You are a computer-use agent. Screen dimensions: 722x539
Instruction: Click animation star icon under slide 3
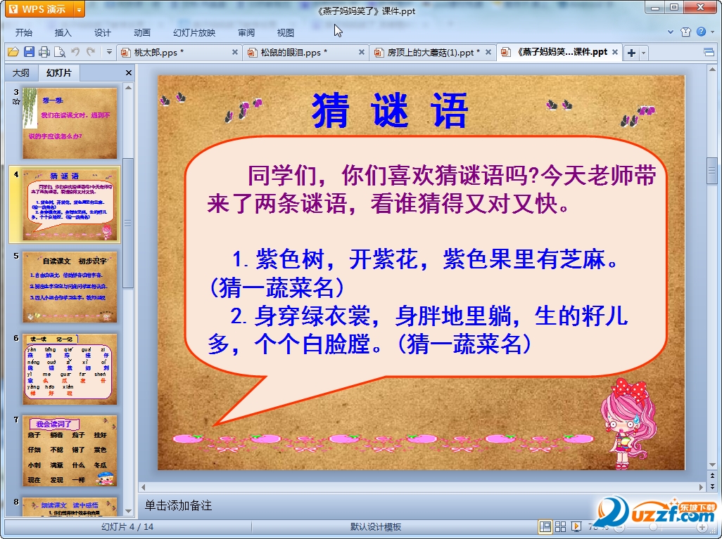click(x=16, y=102)
